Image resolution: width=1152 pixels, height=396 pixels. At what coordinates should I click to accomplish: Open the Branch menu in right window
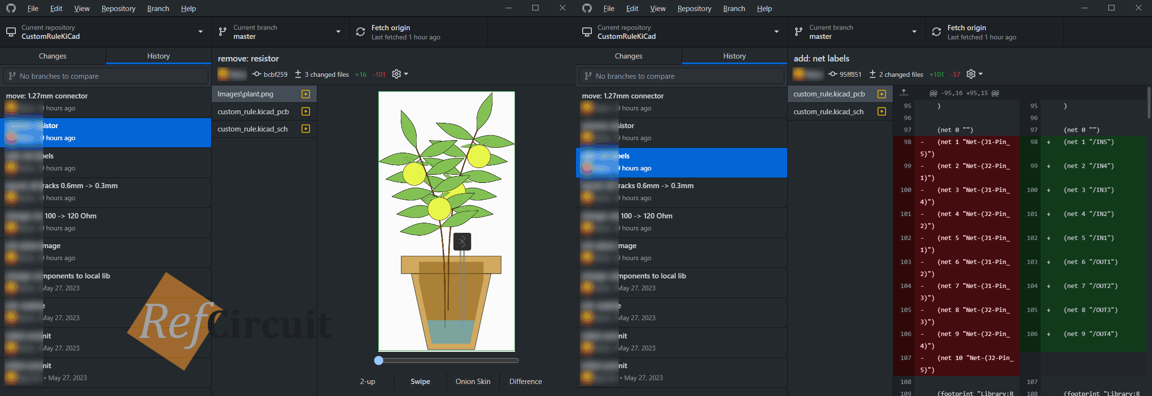[x=734, y=8]
